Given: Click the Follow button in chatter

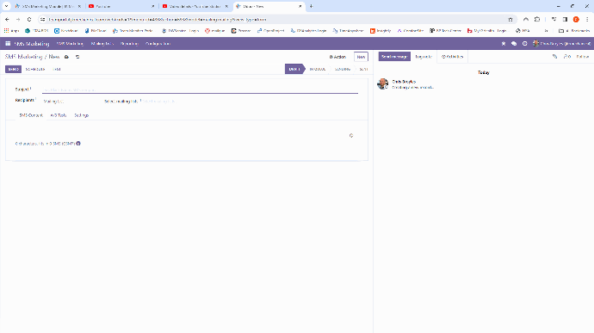Looking at the screenshot, I should point(582,57).
